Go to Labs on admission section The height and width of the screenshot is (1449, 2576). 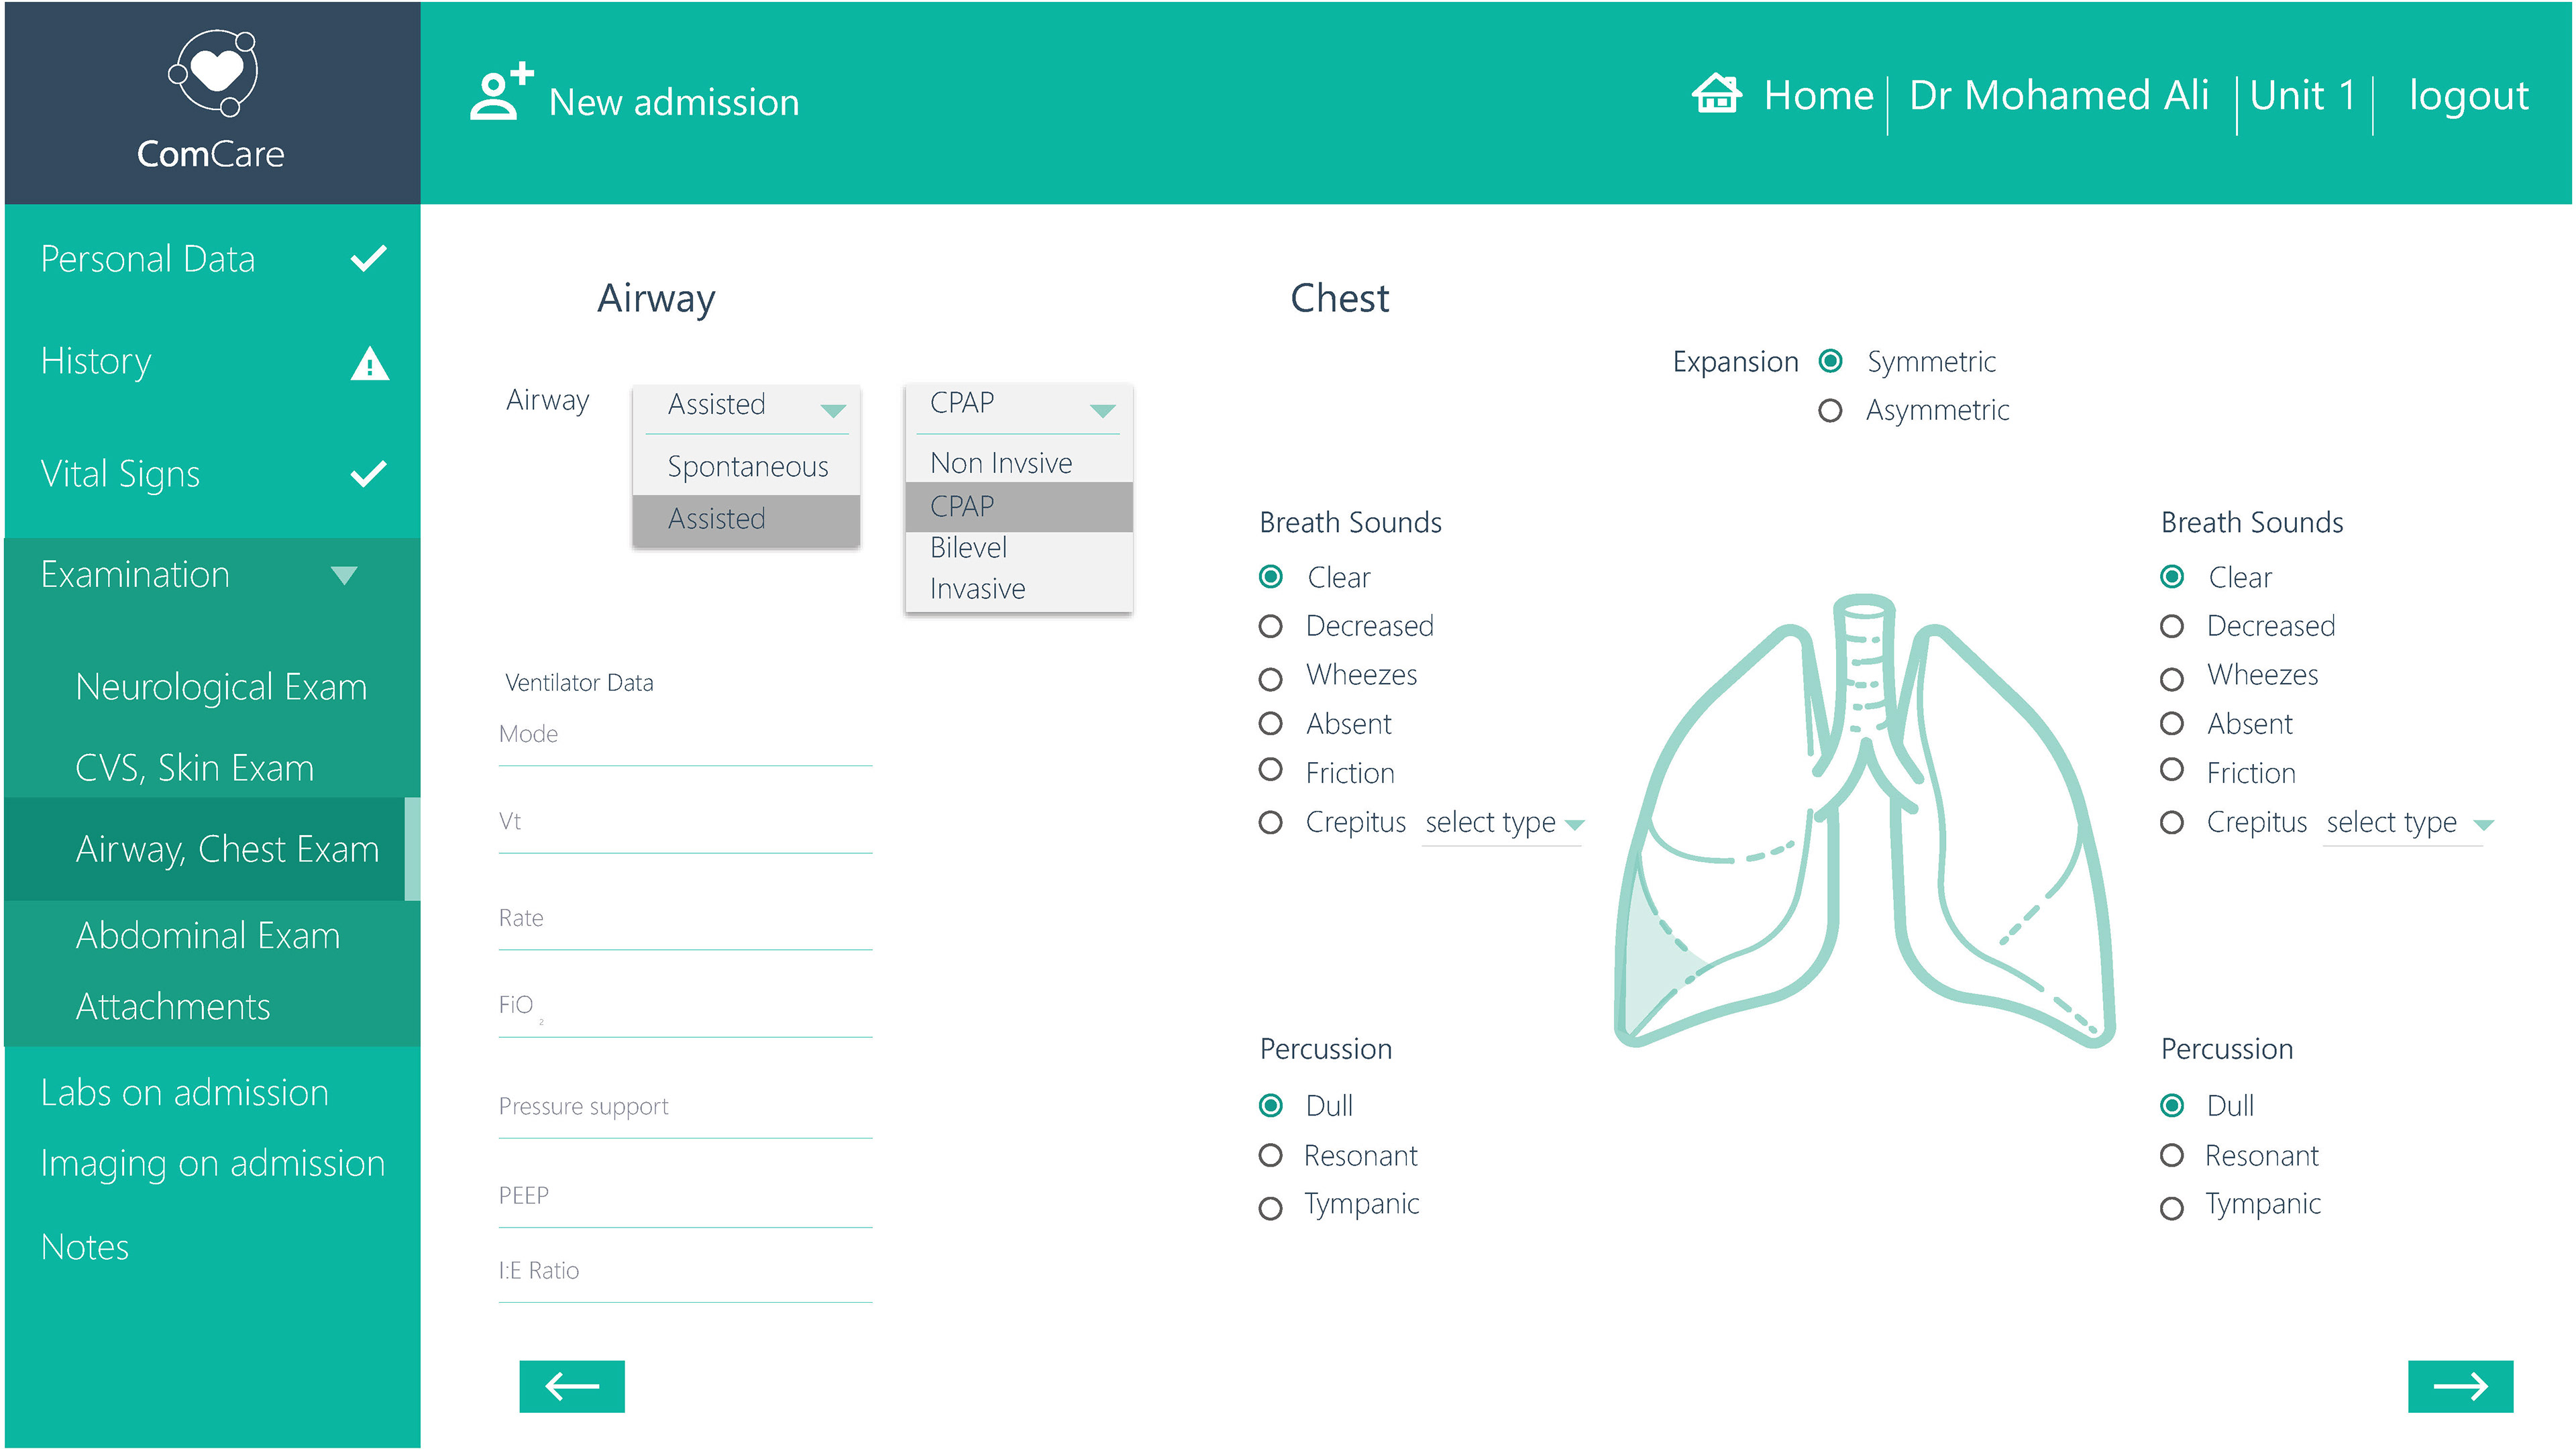click(184, 1093)
